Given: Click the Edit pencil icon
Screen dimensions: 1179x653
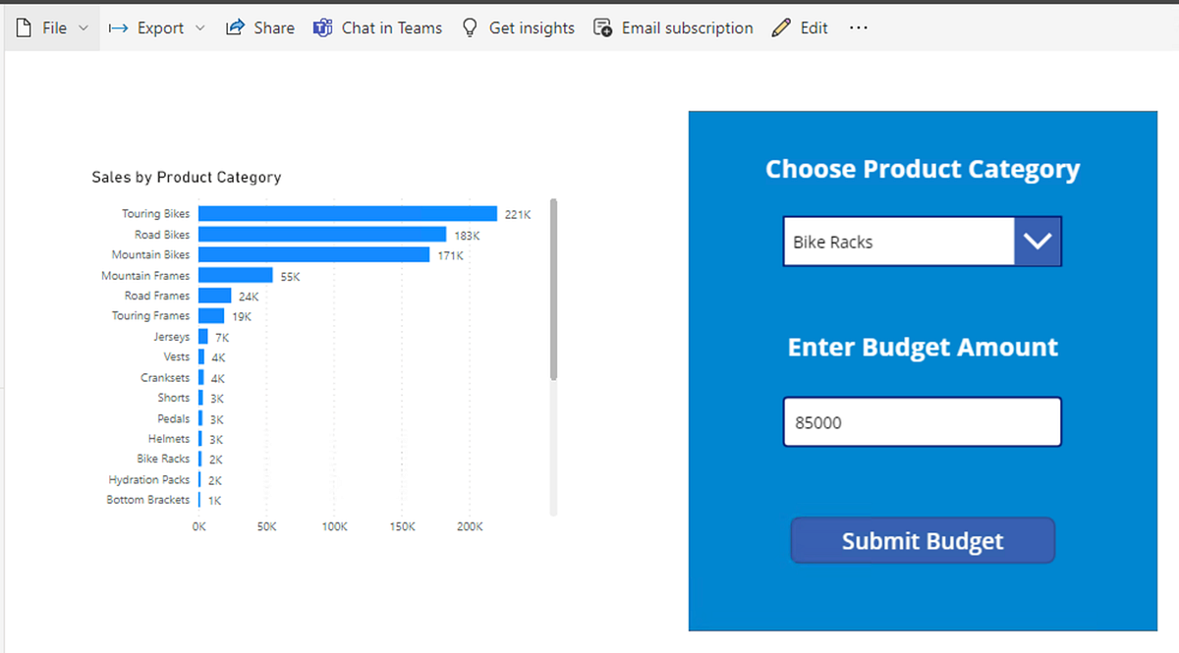Looking at the screenshot, I should pos(779,27).
